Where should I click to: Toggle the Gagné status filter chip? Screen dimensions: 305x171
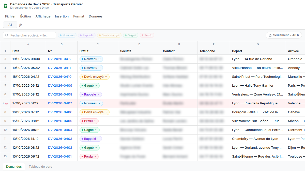click(131, 35)
